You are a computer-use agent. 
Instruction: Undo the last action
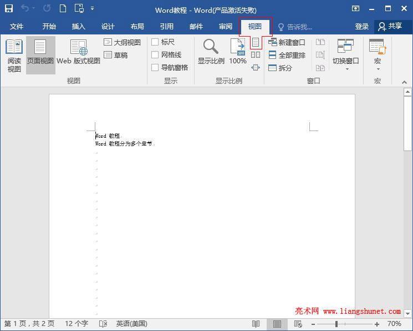tap(25, 8)
